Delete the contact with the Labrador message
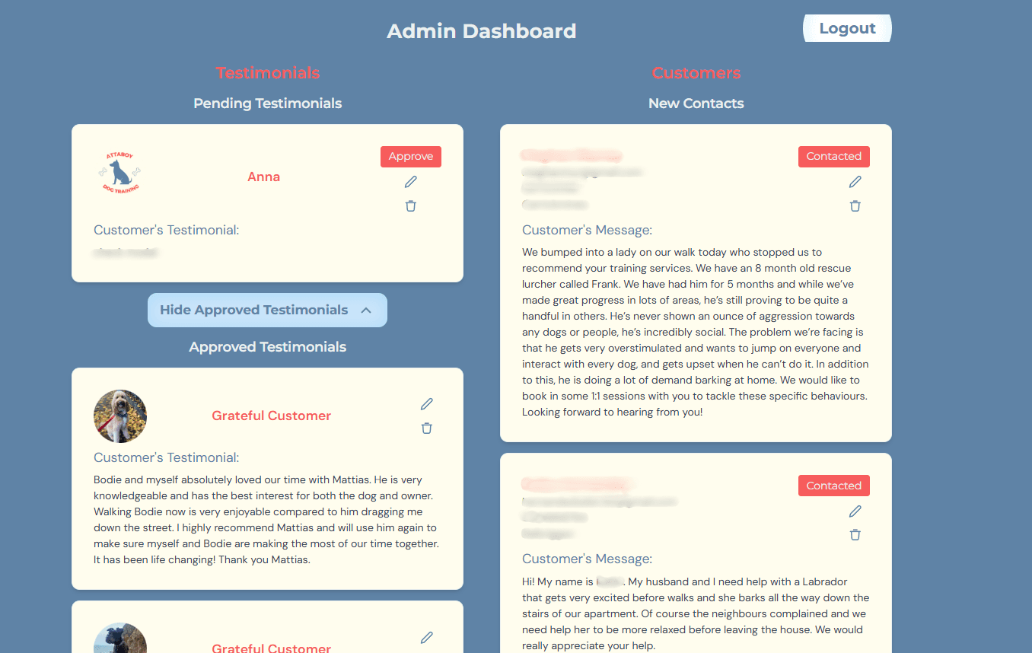Screen dimensions: 1032x653 [x=855, y=534]
